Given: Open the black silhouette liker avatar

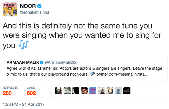Looking at the screenshot, I should coord(76,91).
